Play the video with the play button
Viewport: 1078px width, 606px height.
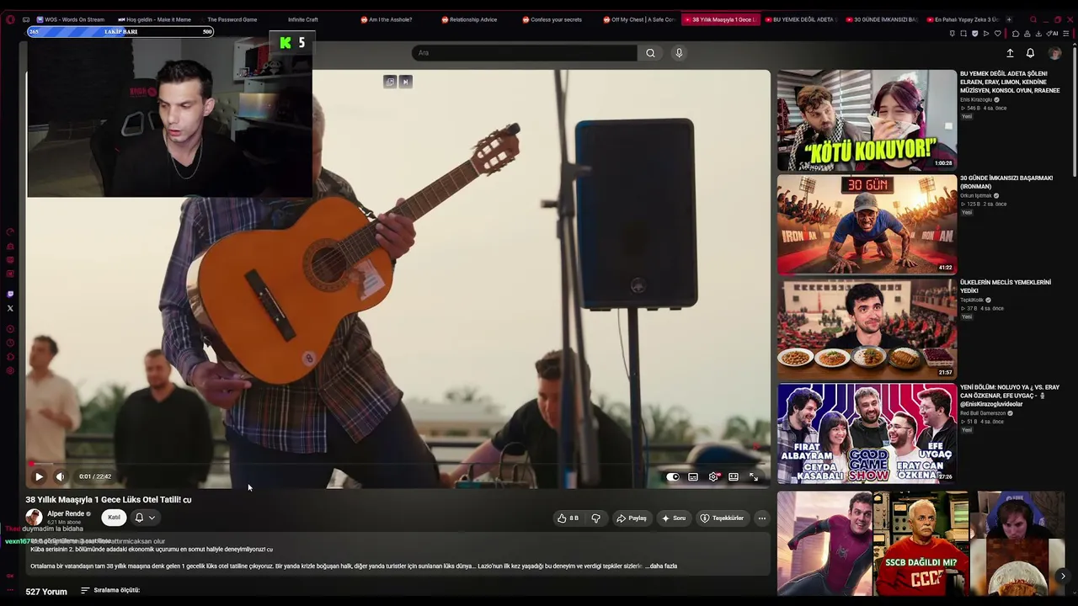coord(39,476)
